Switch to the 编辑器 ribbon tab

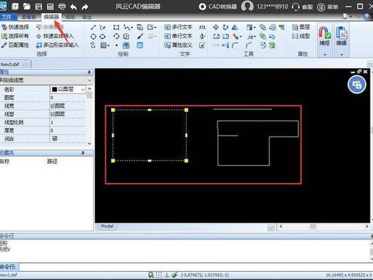click(51, 17)
